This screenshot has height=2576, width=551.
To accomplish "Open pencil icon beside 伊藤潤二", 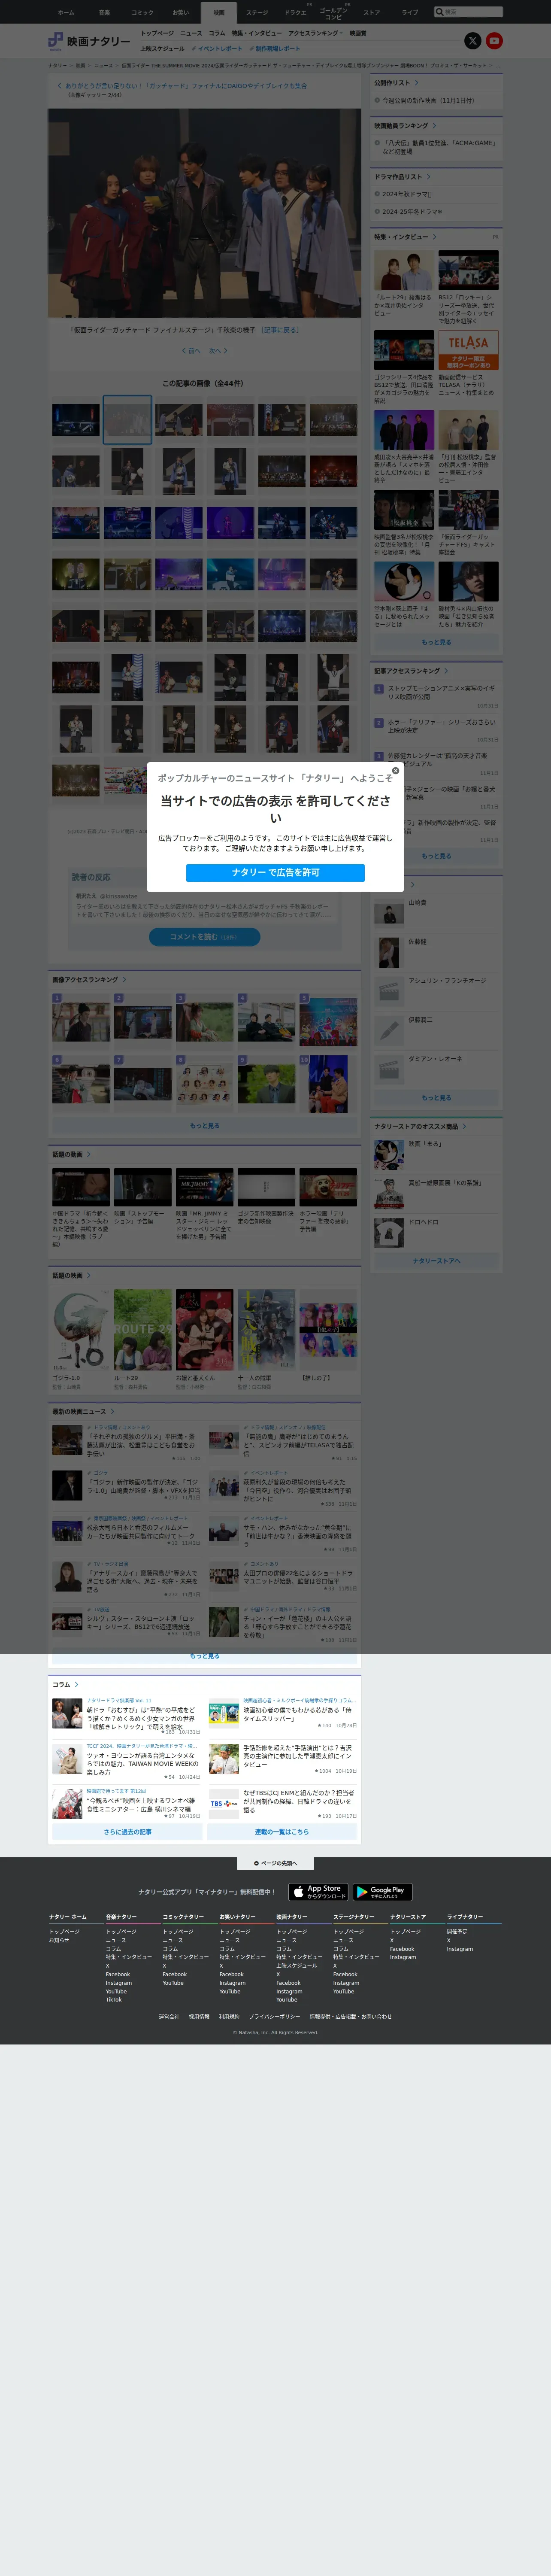I will pyautogui.click(x=389, y=1030).
